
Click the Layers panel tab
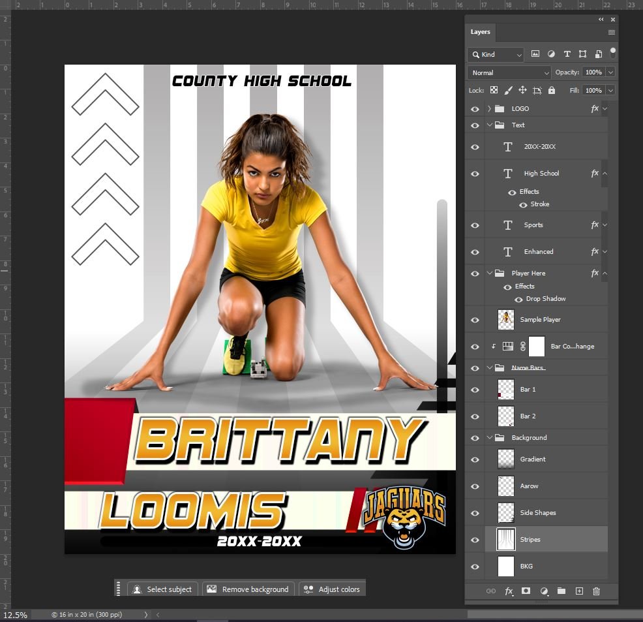click(x=481, y=32)
